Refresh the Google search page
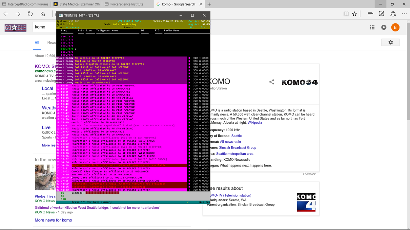Viewport: 410px width, 230px height. [x=30, y=14]
